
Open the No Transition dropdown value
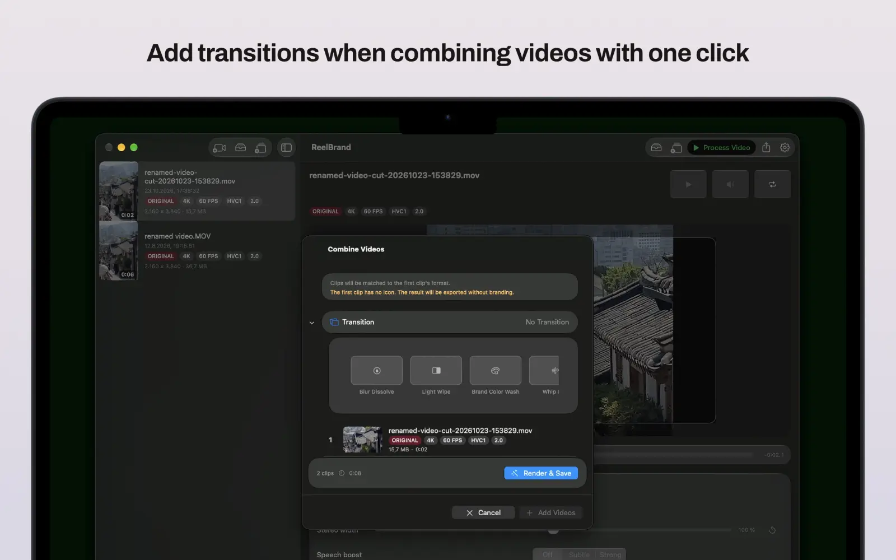pos(547,322)
